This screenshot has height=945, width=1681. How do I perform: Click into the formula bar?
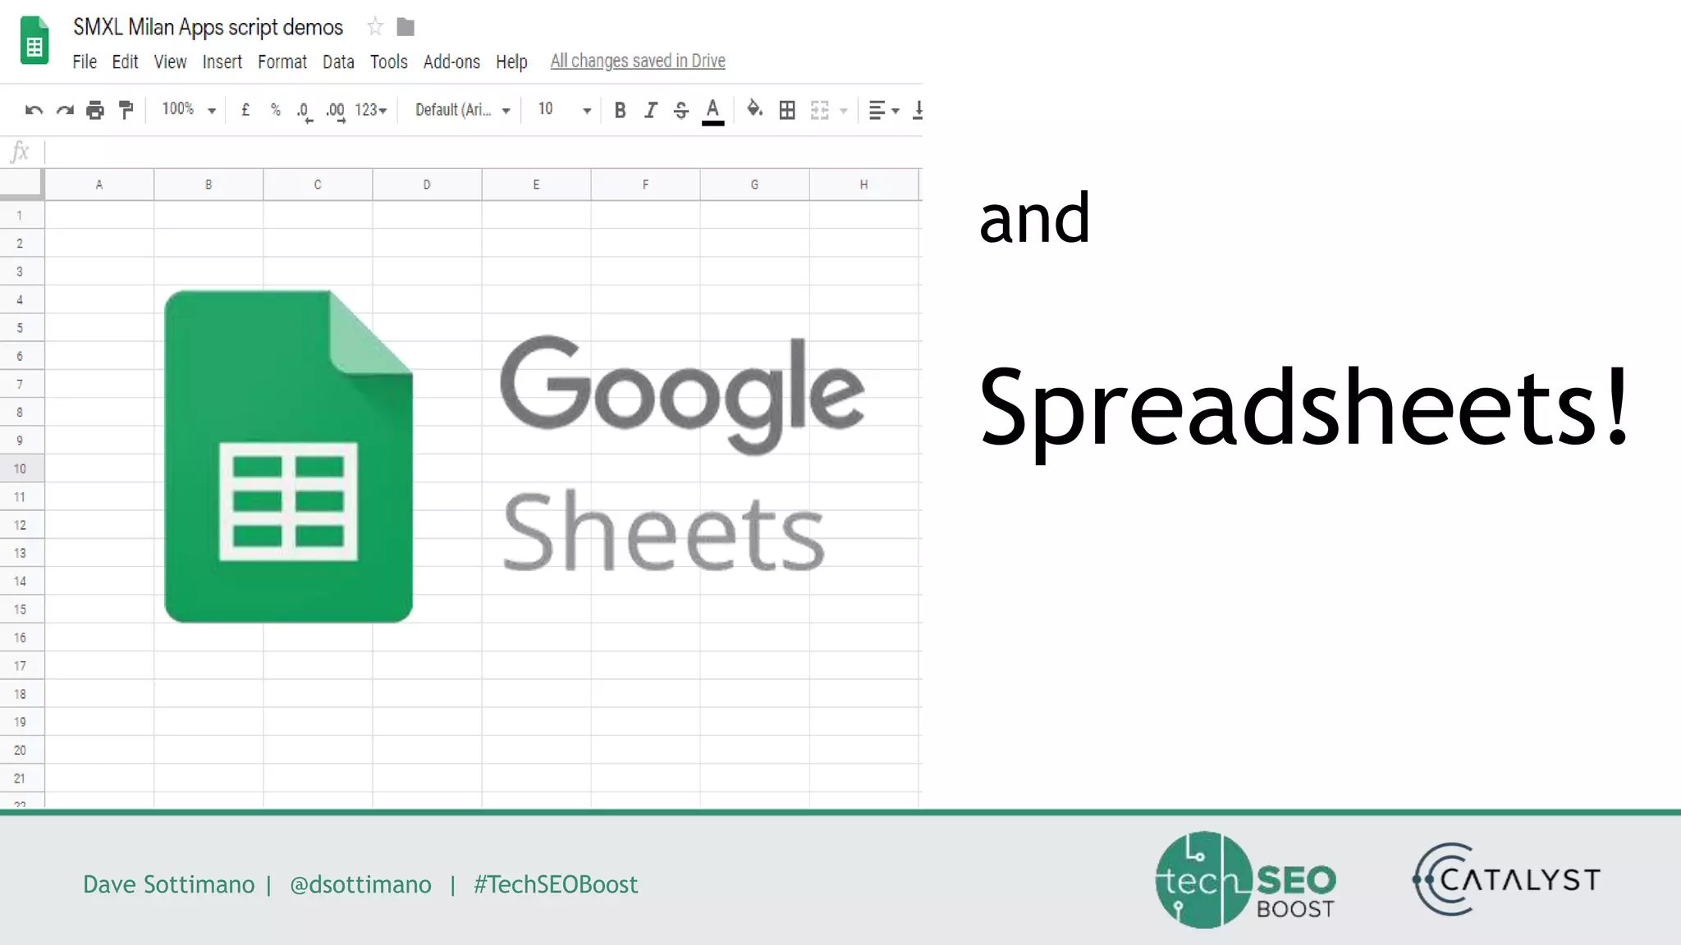[483, 152]
